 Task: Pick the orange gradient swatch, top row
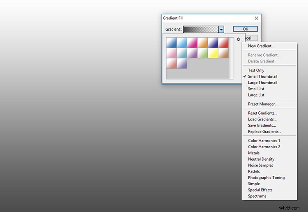(x=202, y=43)
